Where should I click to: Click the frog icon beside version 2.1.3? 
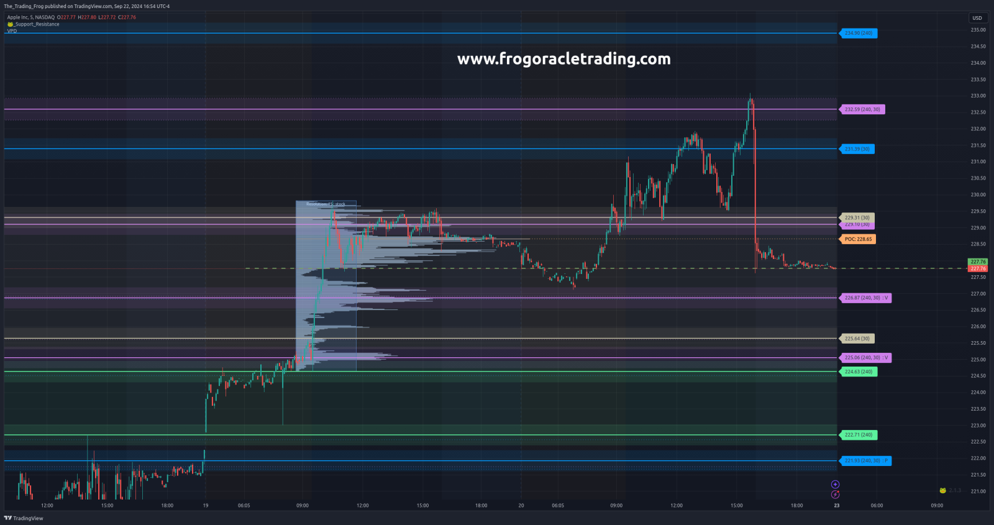click(942, 491)
